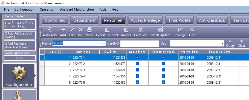249x100 pixels.
Task: Open the Operation menu
Action: (47, 10)
